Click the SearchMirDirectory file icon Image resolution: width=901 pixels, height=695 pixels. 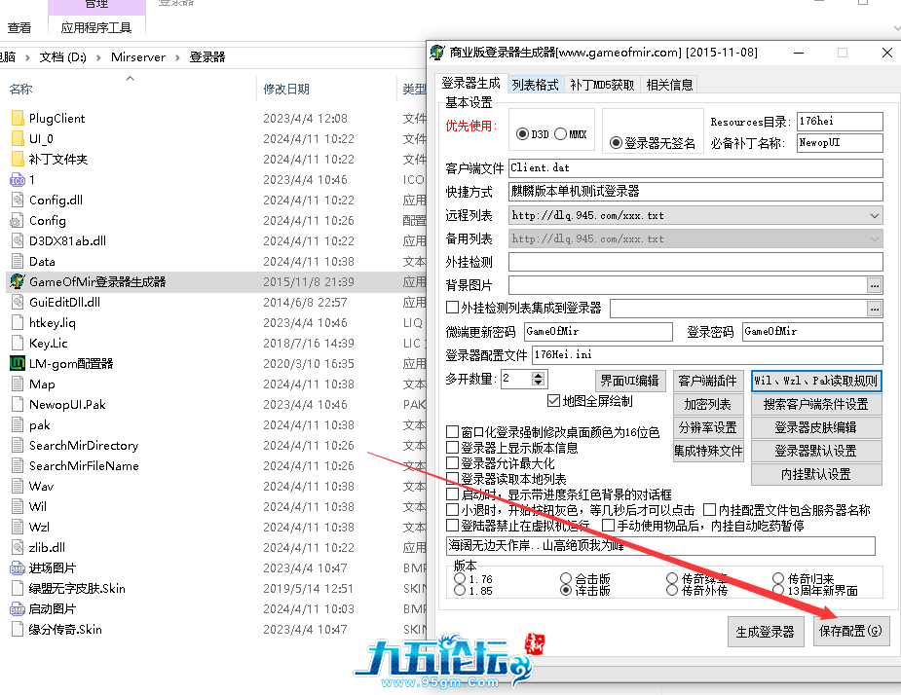pyautogui.click(x=18, y=445)
